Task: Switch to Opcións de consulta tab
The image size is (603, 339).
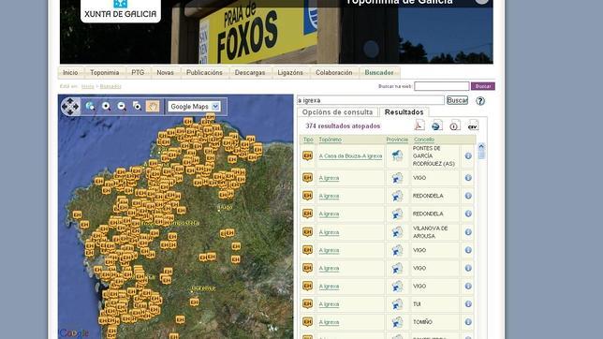Action: point(337,112)
